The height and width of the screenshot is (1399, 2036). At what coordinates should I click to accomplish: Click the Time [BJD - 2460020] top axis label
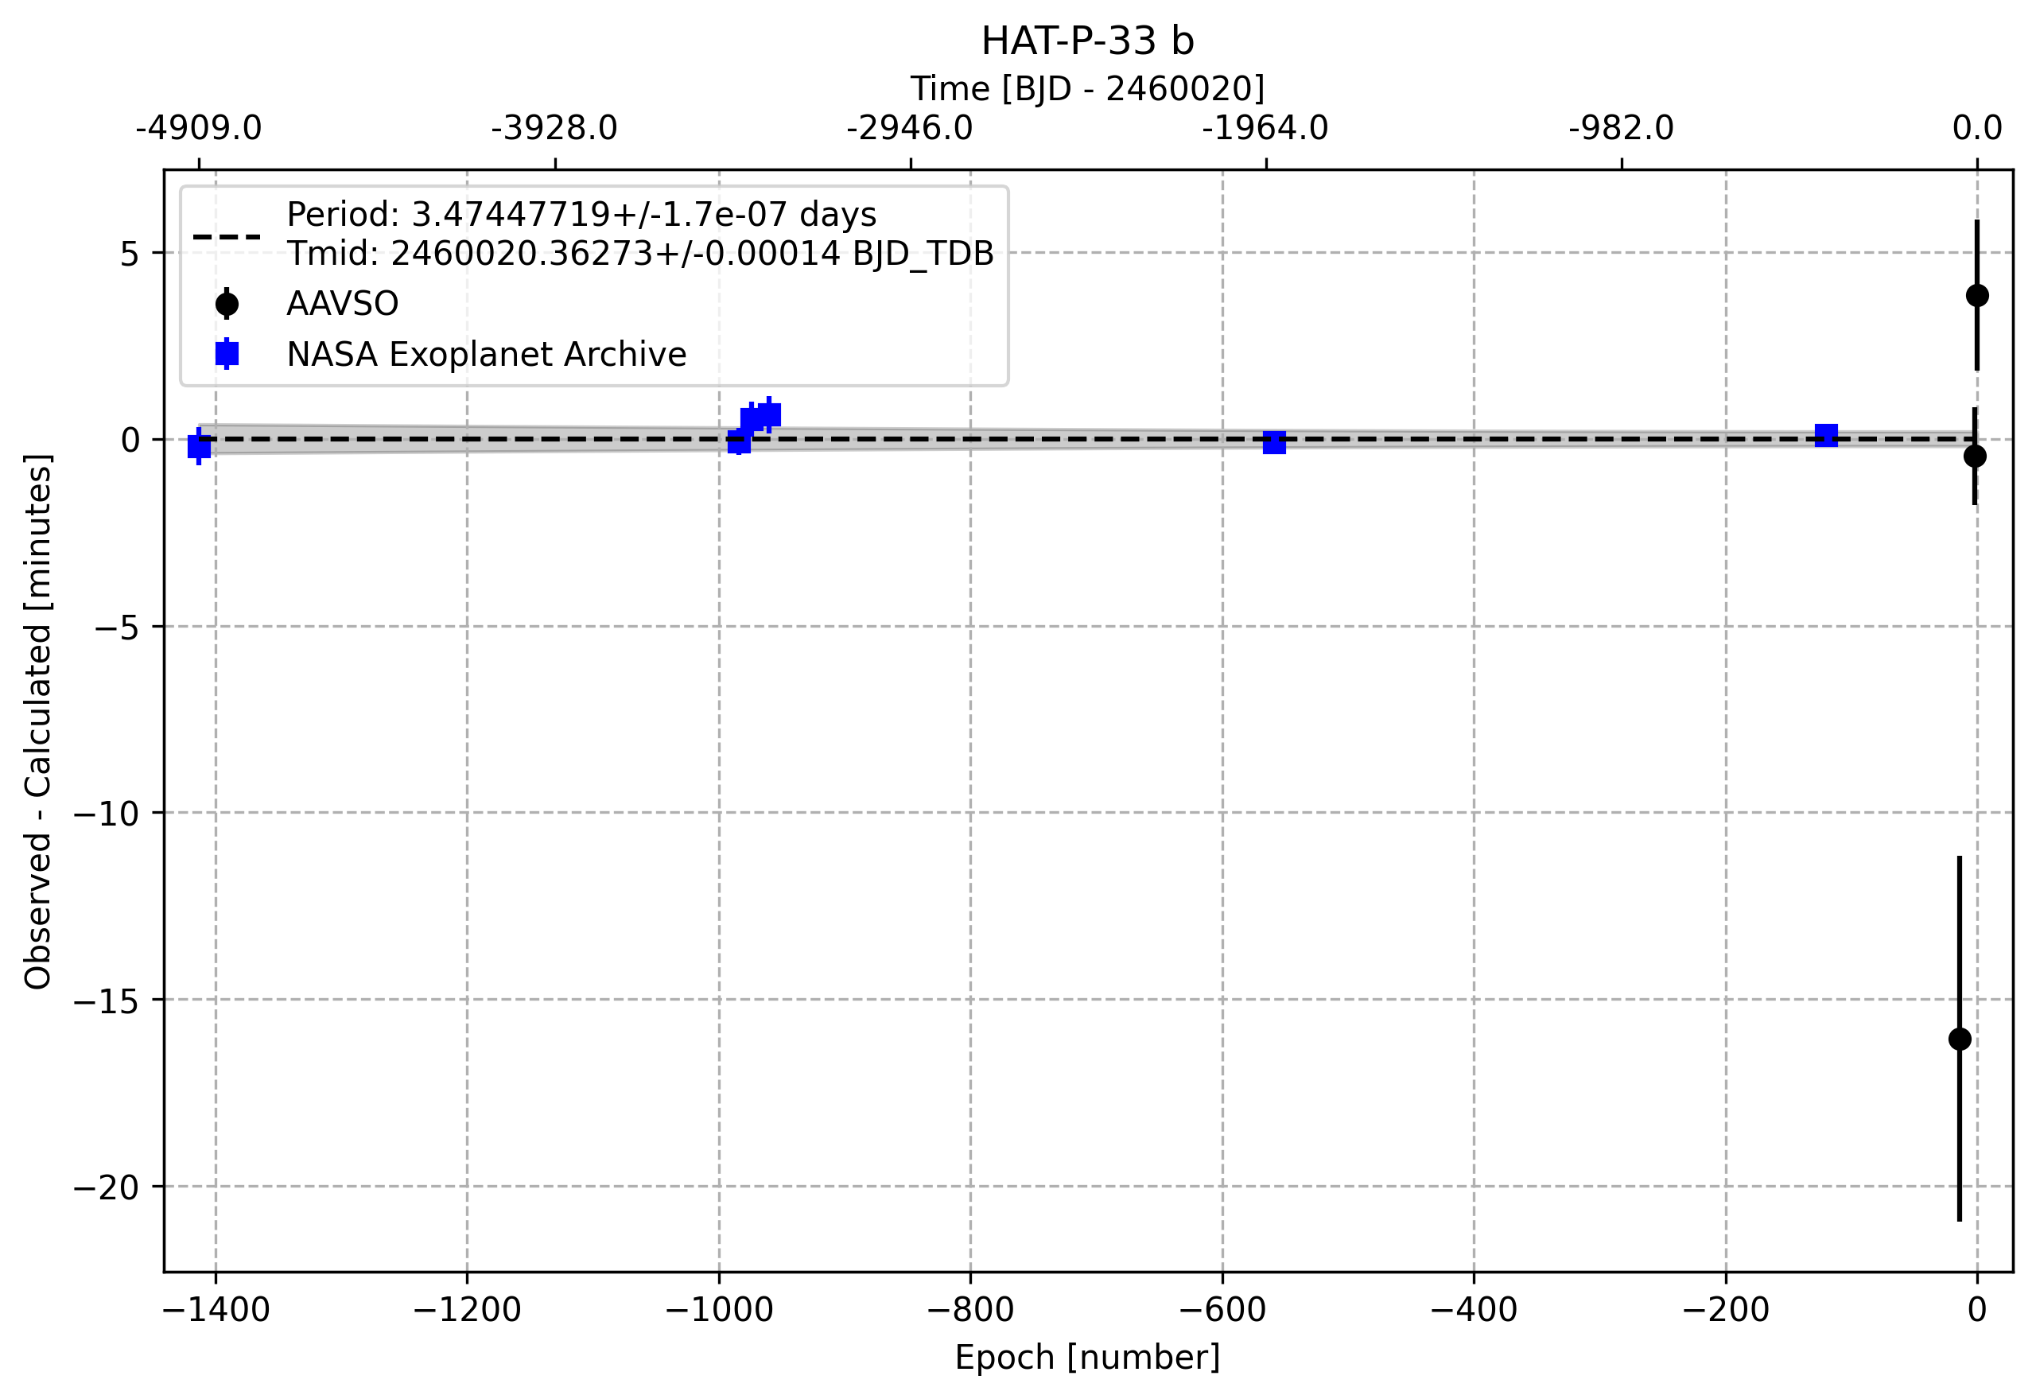click(x=1088, y=88)
